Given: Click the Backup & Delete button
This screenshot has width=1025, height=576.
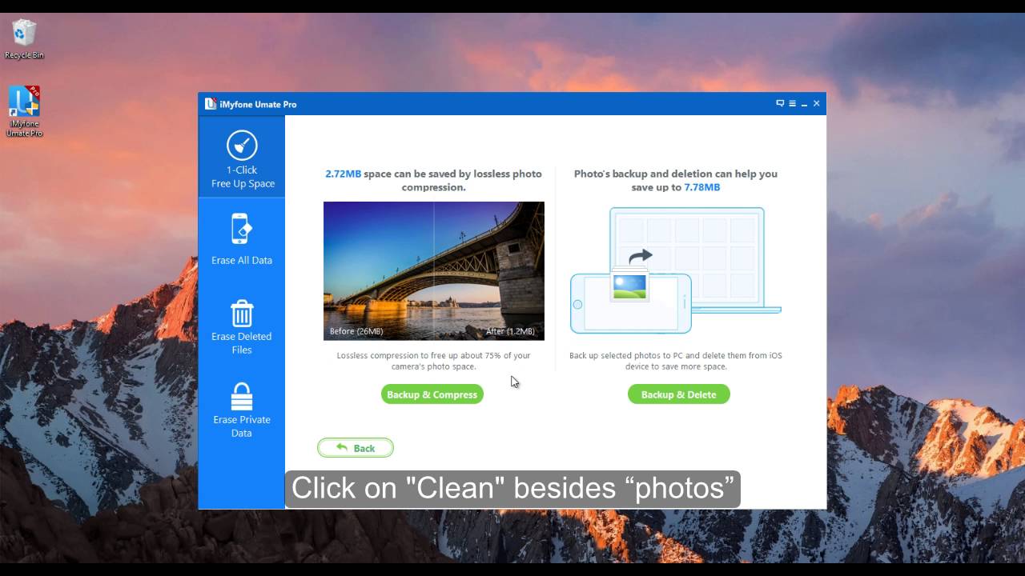Looking at the screenshot, I should point(679,394).
